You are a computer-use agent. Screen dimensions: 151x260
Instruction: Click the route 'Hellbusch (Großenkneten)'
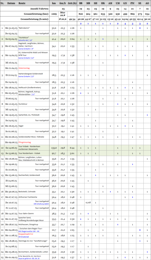click(x=30, y=88)
